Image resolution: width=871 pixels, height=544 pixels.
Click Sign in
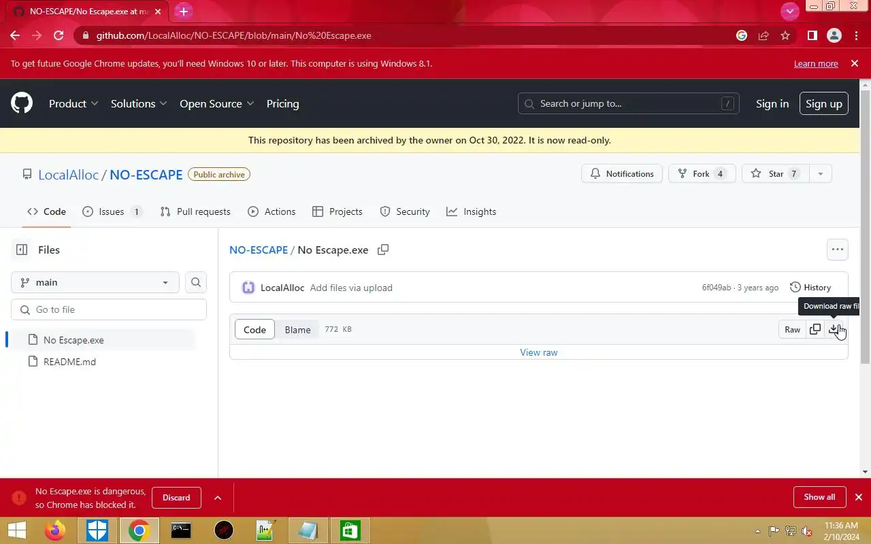[x=772, y=103]
